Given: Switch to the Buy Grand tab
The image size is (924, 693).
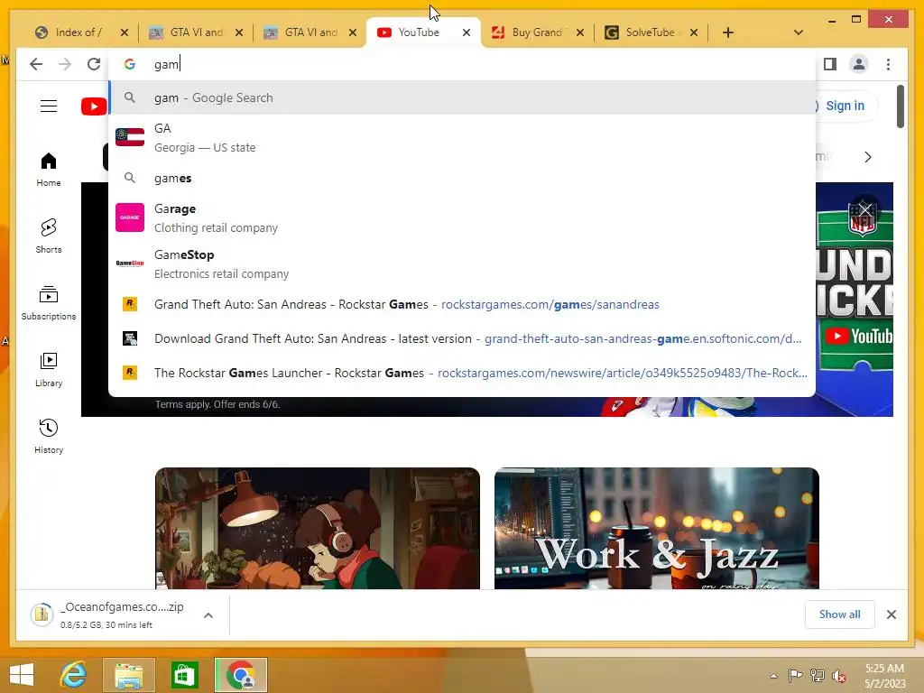Looking at the screenshot, I should tap(537, 32).
